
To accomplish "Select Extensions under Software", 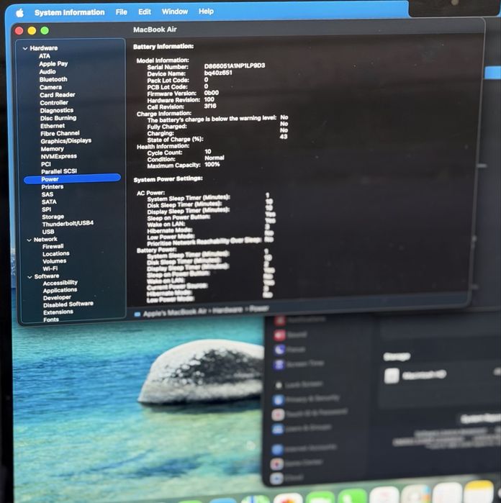I will [x=58, y=312].
